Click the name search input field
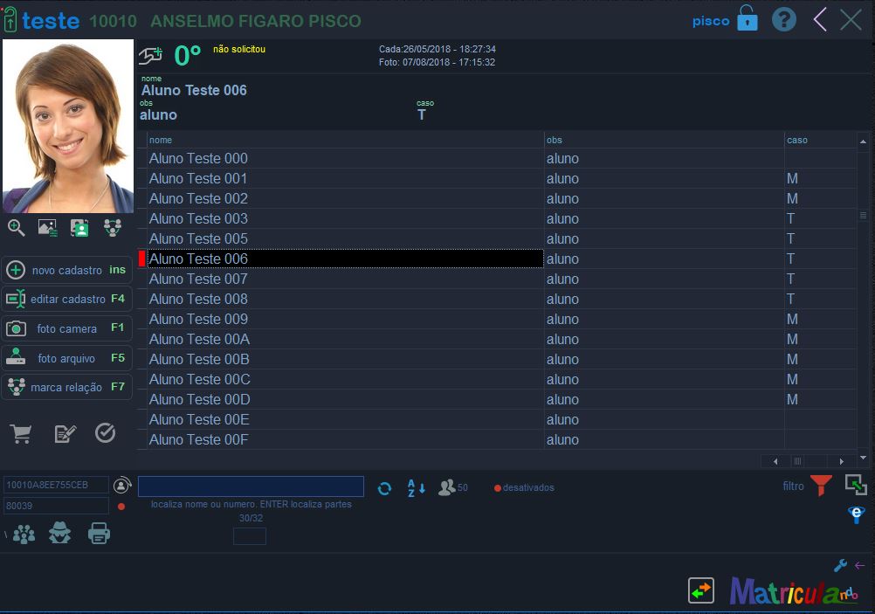 (251, 486)
